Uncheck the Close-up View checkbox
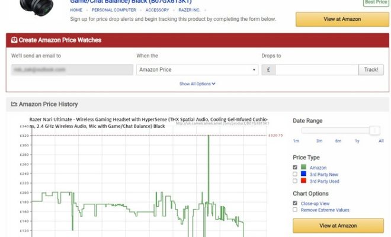Screen dimensions: 391x237 point(295,203)
